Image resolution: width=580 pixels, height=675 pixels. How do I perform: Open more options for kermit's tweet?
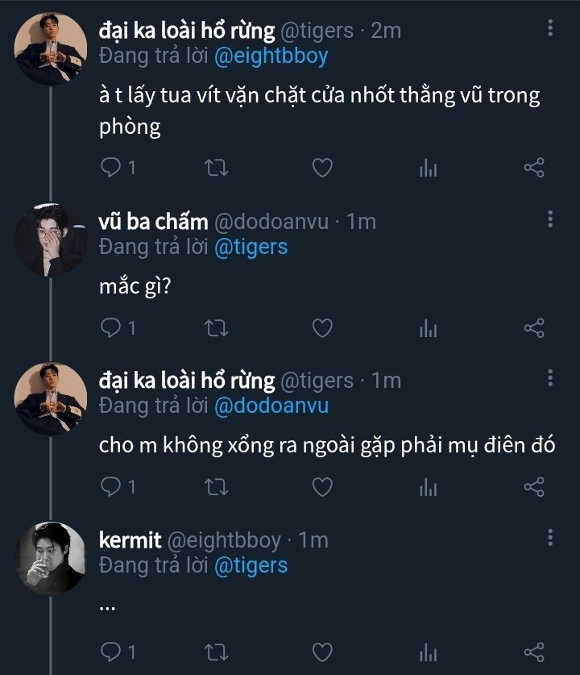550,538
